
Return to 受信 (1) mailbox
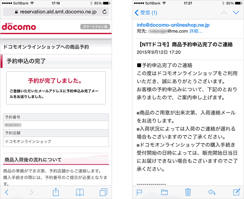pyautogui.click(x=146, y=13)
